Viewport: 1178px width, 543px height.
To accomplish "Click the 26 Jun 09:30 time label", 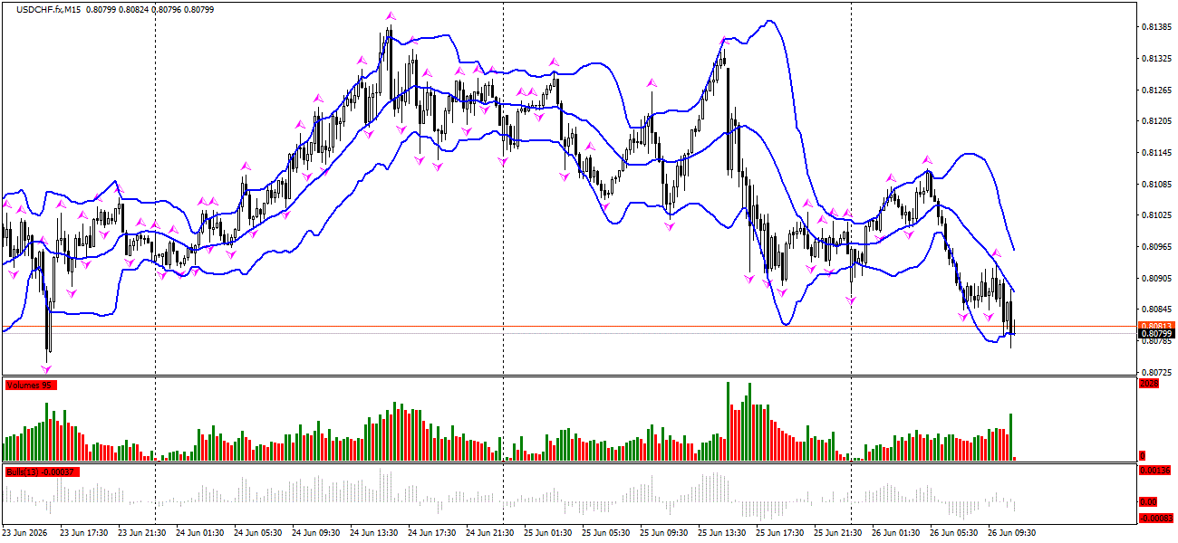I will pos(1011,533).
